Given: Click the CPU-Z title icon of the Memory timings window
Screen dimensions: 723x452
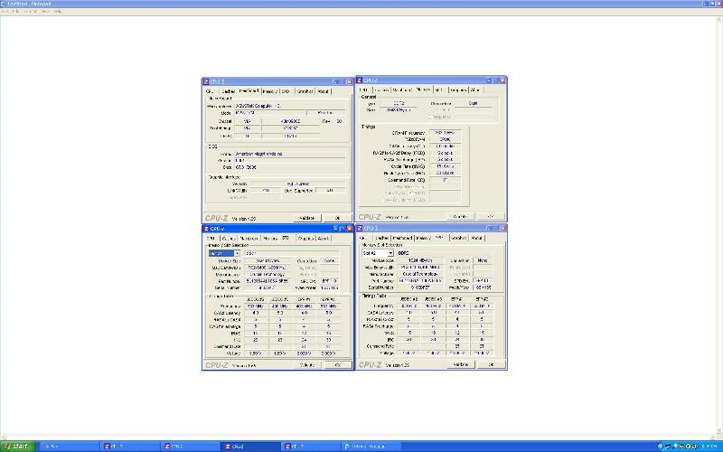Looking at the screenshot, I should (360, 80).
